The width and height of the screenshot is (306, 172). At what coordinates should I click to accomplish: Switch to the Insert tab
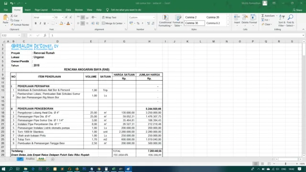click(x=28, y=10)
